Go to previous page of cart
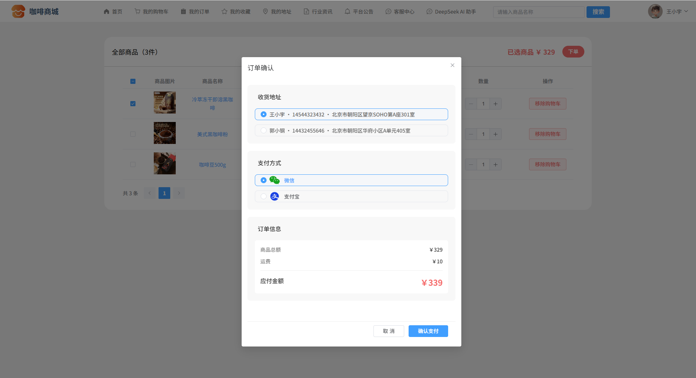The height and width of the screenshot is (378, 696). (149, 193)
